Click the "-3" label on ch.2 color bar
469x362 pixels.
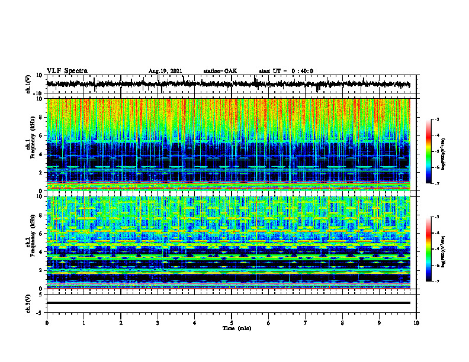coord(436,217)
